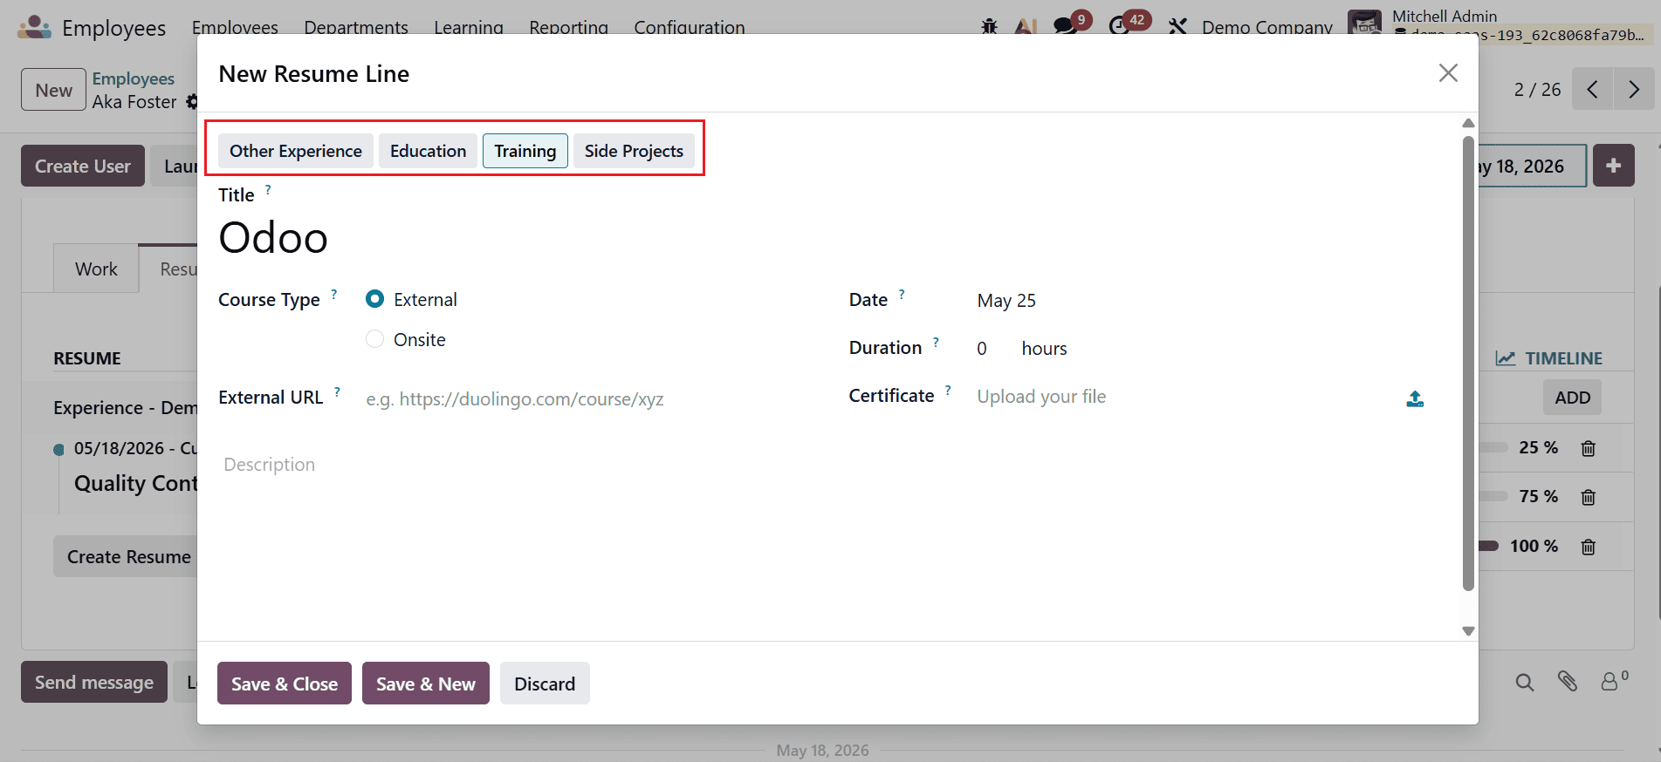The image size is (1661, 762).
Task: Select the Other Experience type
Action: coord(296,151)
